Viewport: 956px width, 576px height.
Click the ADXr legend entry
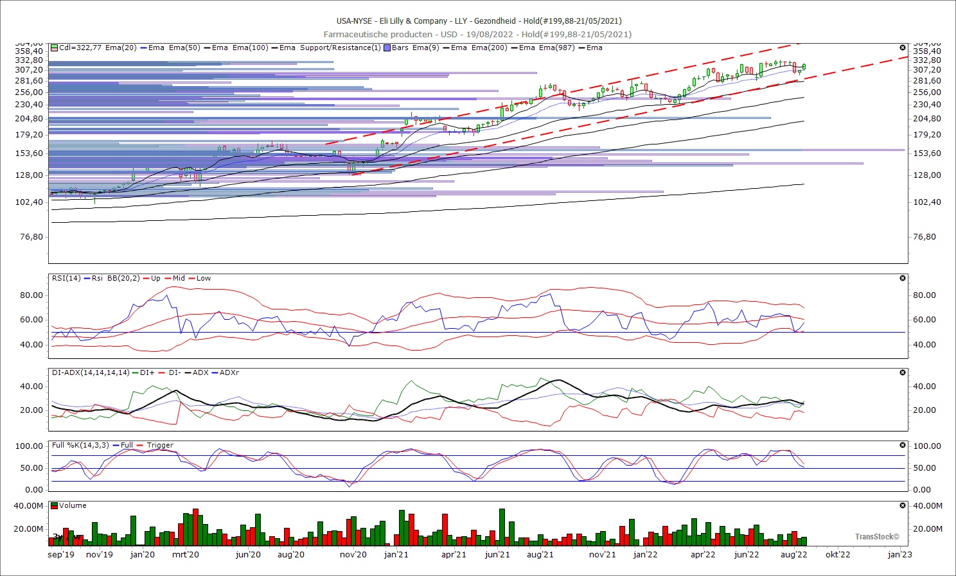point(225,372)
